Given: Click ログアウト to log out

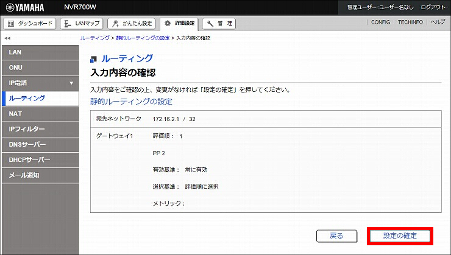Looking at the screenshot, I should point(433,7).
